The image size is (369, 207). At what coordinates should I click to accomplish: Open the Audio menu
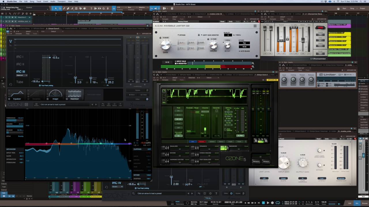53,1
